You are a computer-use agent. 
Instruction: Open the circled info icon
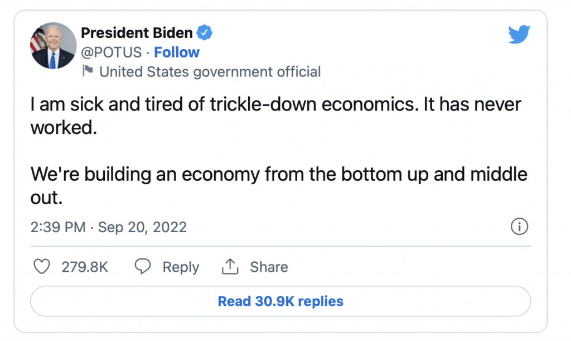coord(519,227)
